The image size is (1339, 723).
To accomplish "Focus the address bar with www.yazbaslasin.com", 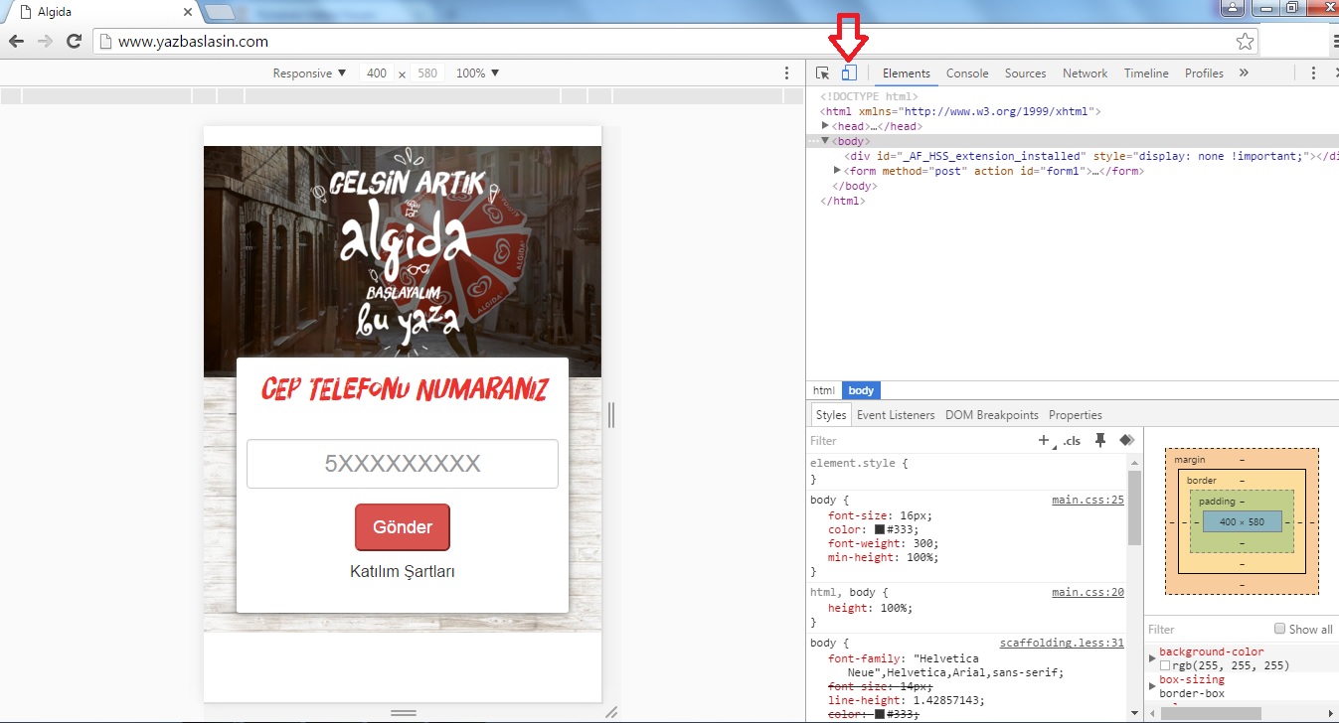I will click(674, 42).
